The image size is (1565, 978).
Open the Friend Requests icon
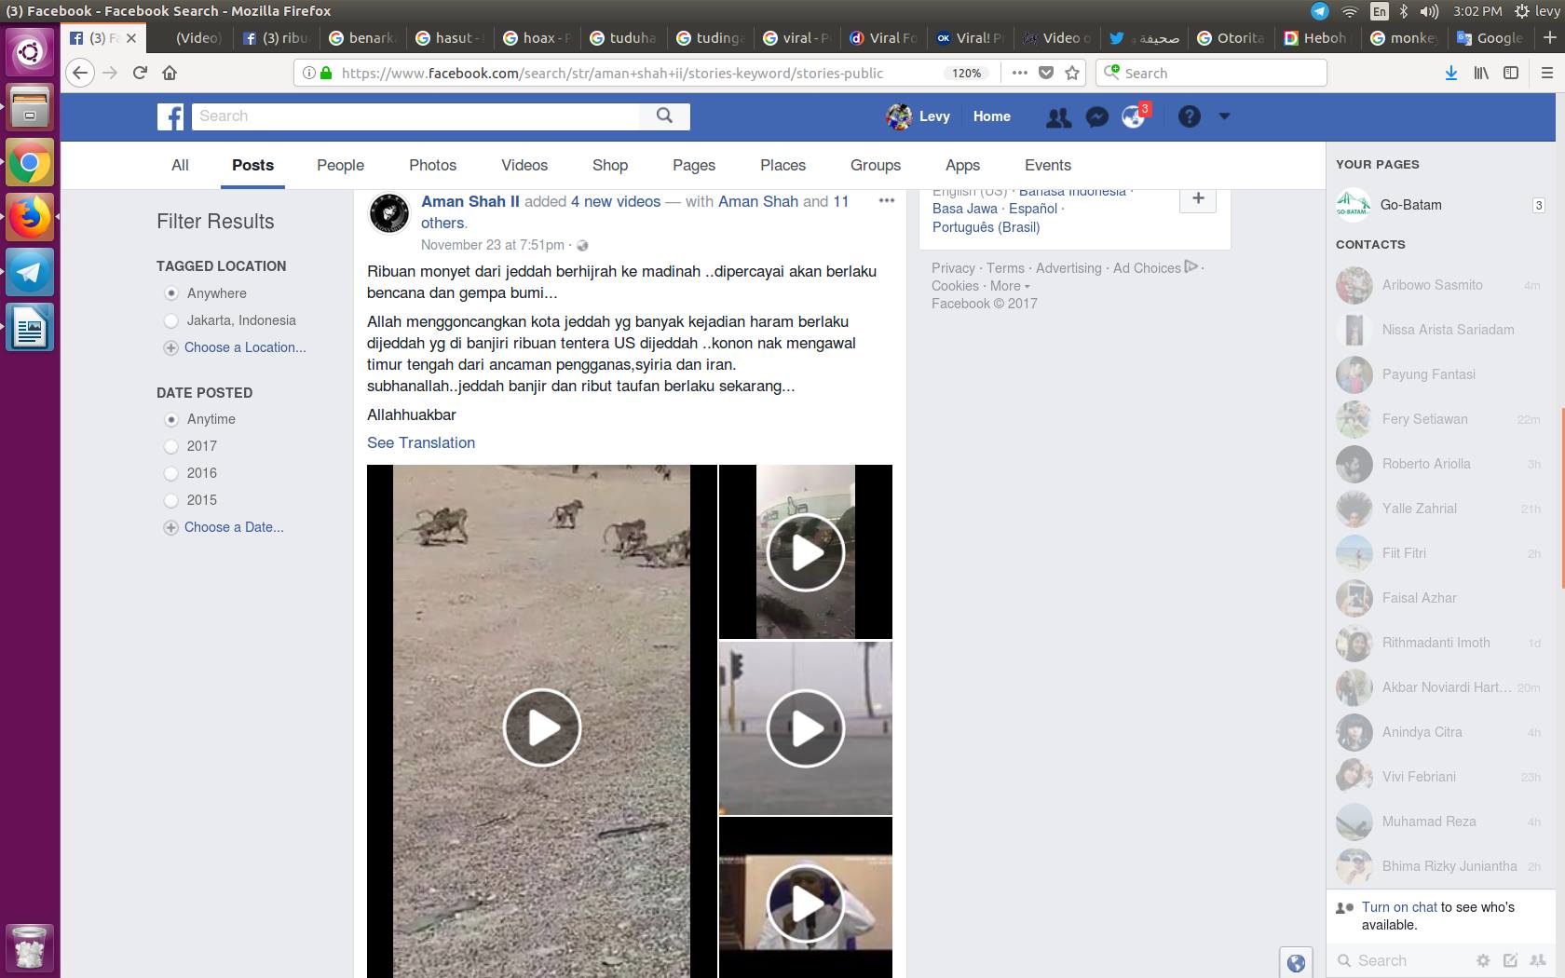[x=1058, y=116]
